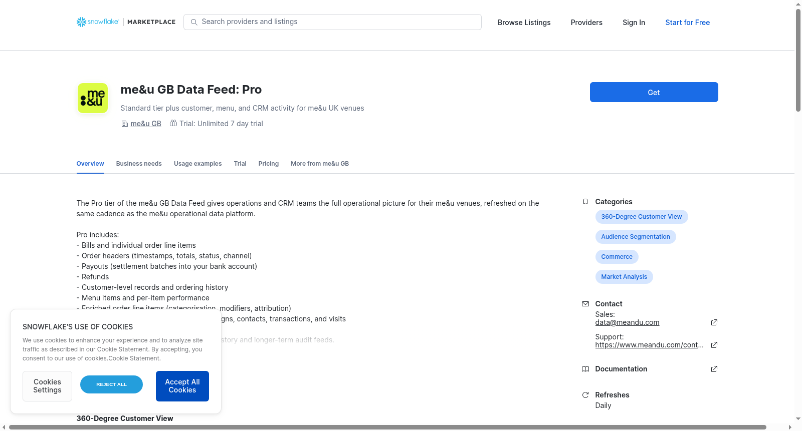
Task: Click the '- Refunds' list line
Action: pos(93,277)
